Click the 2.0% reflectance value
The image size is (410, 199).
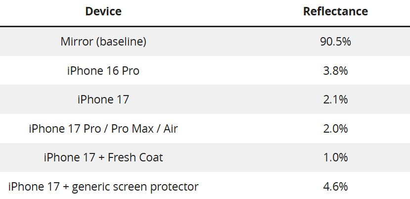click(335, 129)
